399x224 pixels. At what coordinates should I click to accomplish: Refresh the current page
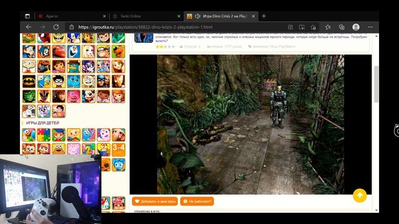(56, 27)
